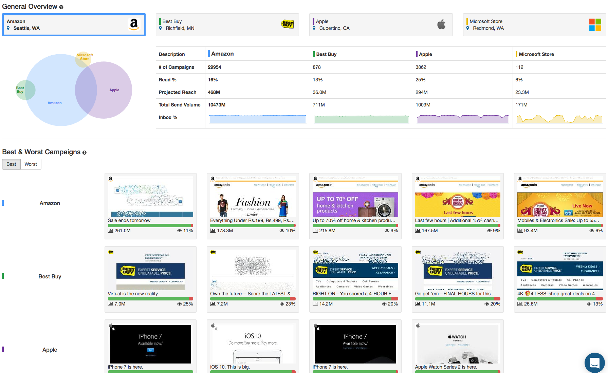Screen dimensions: 608x373
Task: Open 'Own the future' Best Buy thumbnail
Action: [253, 270]
